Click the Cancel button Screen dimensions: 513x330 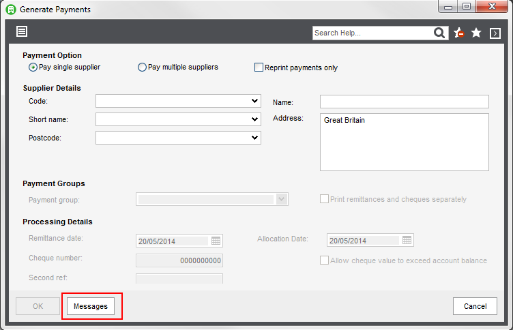[x=475, y=306]
